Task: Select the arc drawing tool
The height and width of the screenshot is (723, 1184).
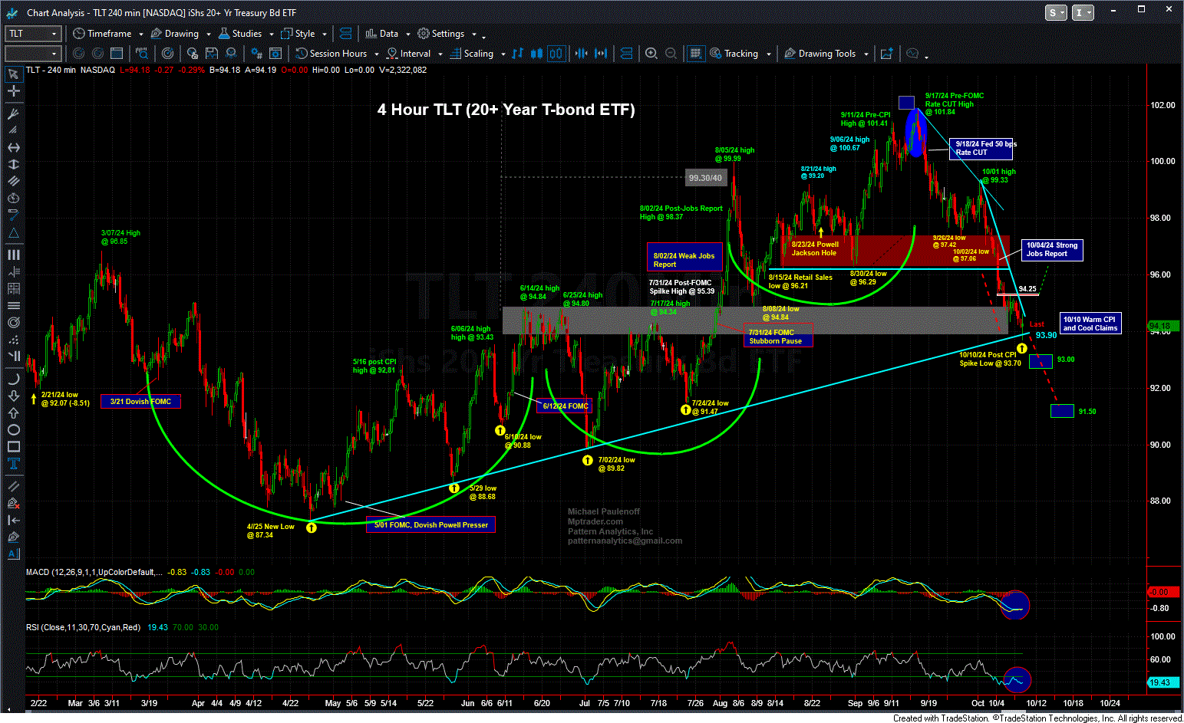Action: point(13,379)
